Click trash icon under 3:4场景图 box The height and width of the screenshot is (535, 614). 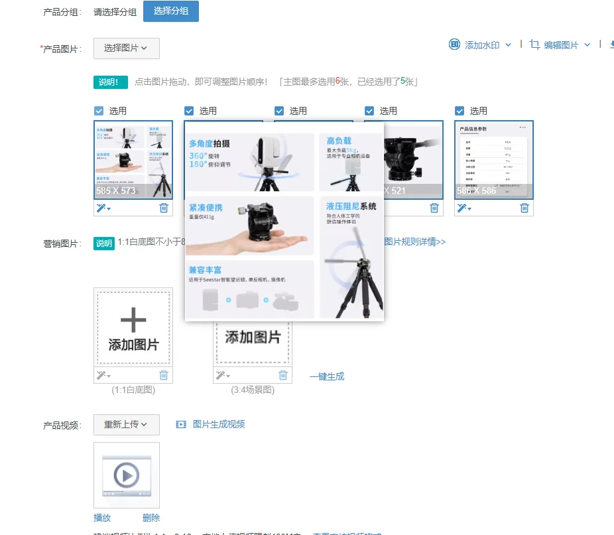(283, 375)
